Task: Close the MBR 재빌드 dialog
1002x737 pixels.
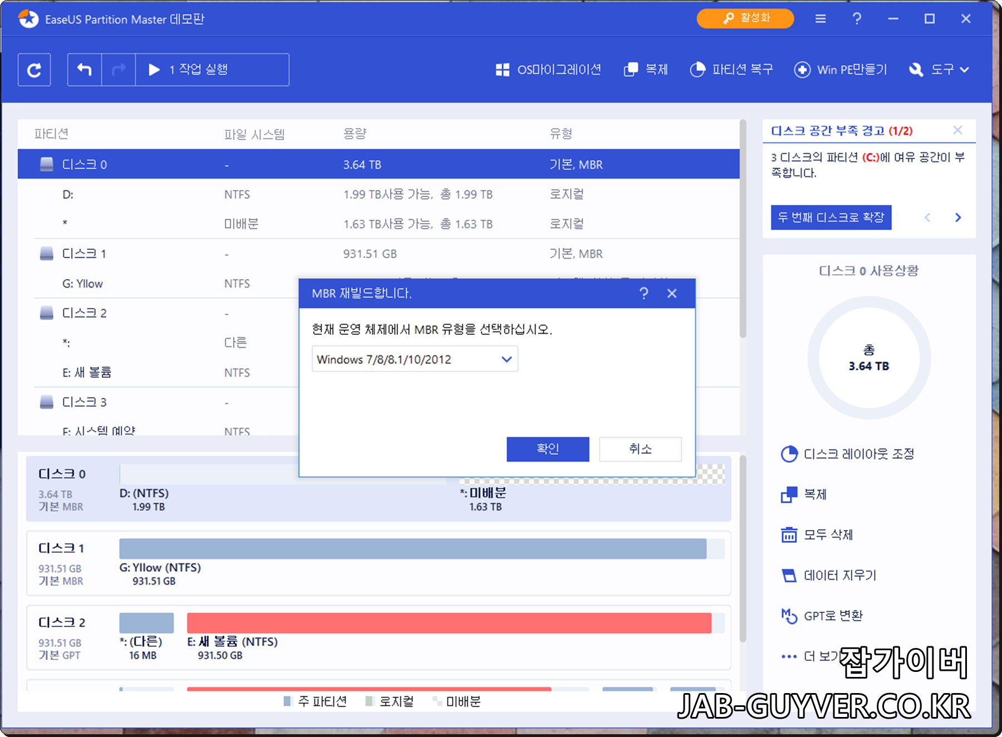Action: point(672,293)
